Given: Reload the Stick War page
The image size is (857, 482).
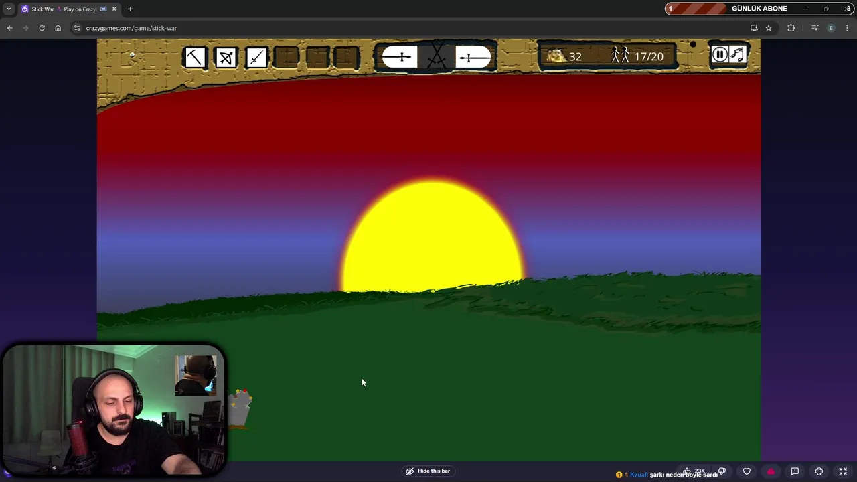Looking at the screenshot, I should point(42,28).
